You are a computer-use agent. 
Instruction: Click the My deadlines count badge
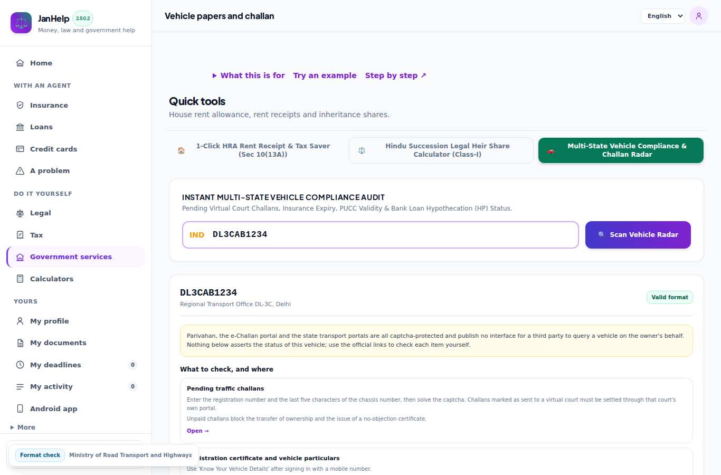132,365
